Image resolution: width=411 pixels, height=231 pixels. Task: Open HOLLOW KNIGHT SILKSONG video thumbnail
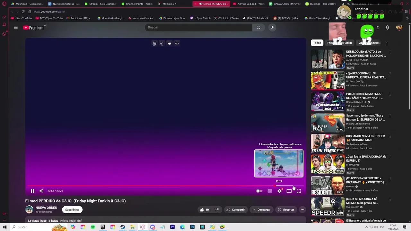pos(328,59)
